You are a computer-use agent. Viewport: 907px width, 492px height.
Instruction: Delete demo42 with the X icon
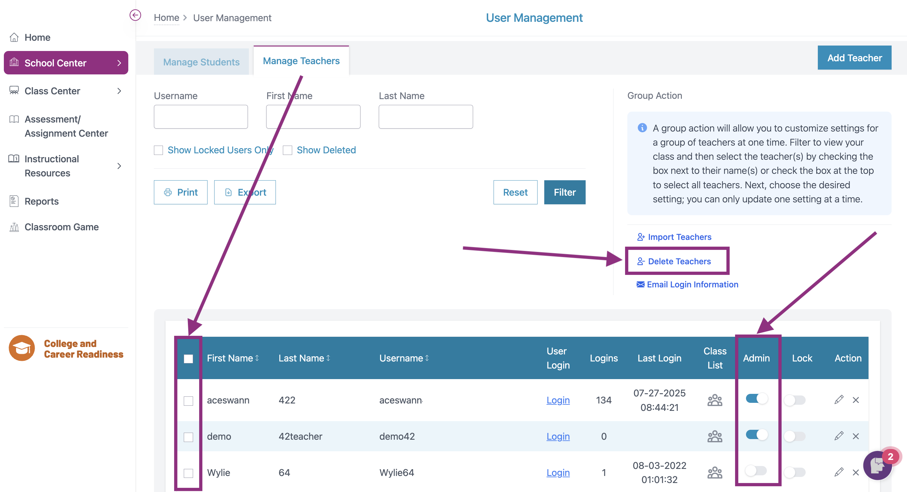pos(856,437)
